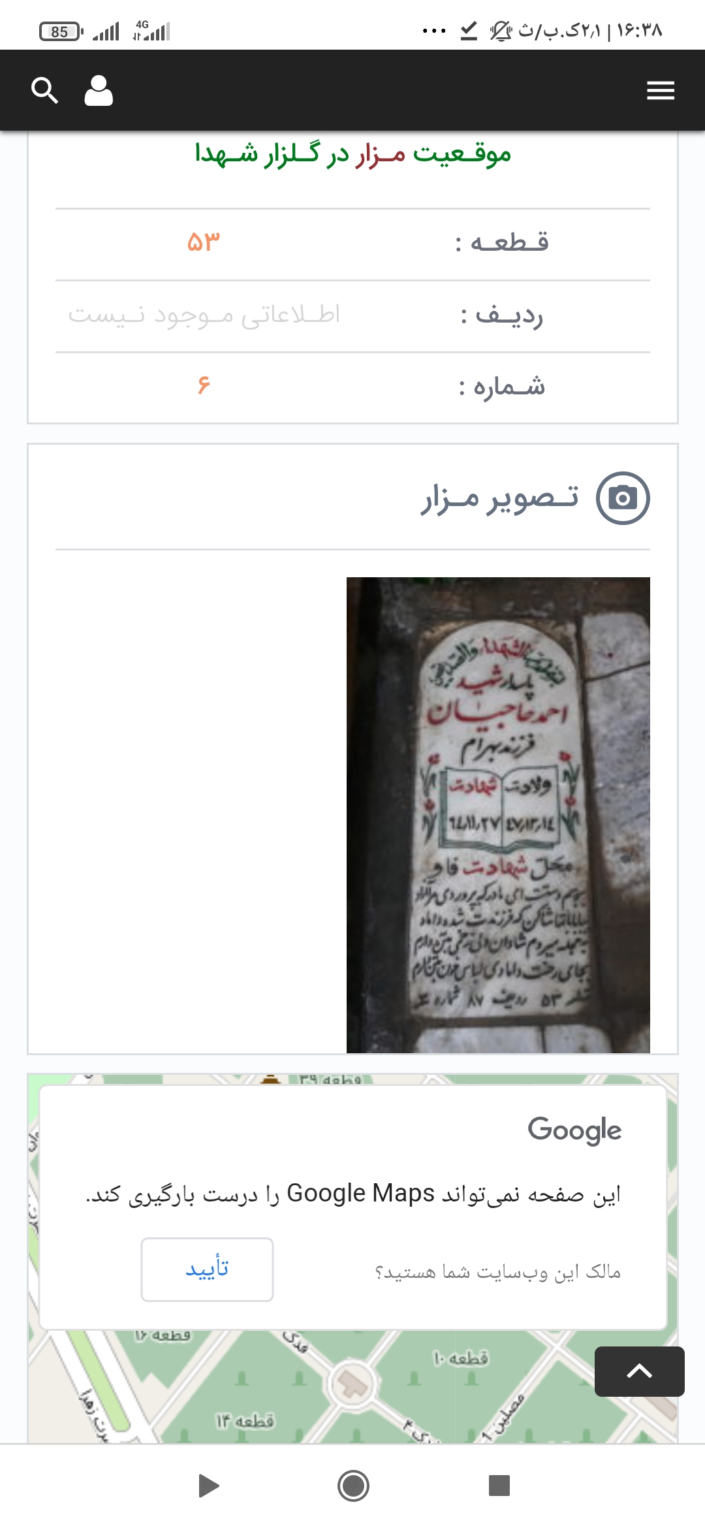Tap the تأیید button in the Google dialog
Image resolution: width=705 pixels, height=1528 pixels.
[x=207, y=1269]
